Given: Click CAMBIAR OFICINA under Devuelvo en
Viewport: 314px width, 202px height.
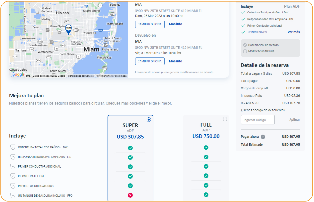Looking at the screenshot, I should tap(150, 61).
